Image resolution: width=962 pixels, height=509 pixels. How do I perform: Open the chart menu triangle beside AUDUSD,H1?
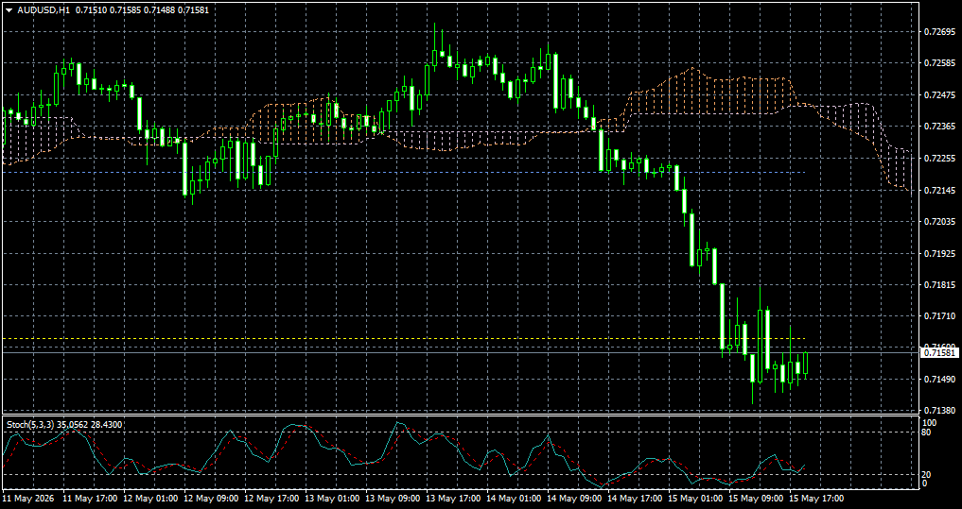click(x=9, y=10)
